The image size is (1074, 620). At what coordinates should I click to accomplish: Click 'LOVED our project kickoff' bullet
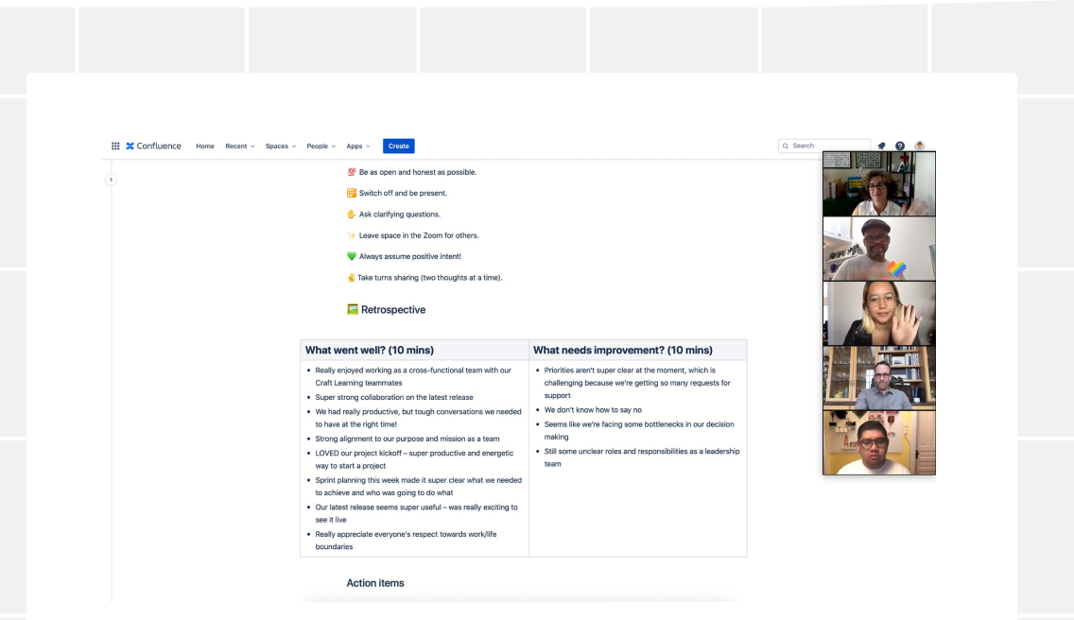pos(414,459)
